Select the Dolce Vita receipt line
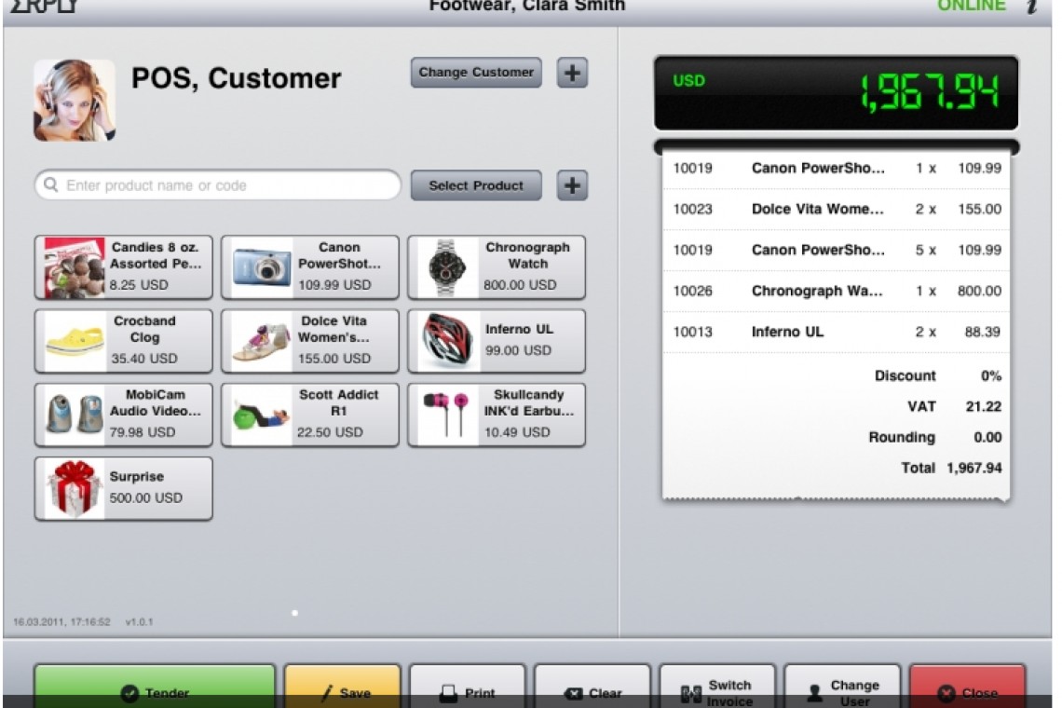This screenshot has height=708, width=1062. pos(837,210)
